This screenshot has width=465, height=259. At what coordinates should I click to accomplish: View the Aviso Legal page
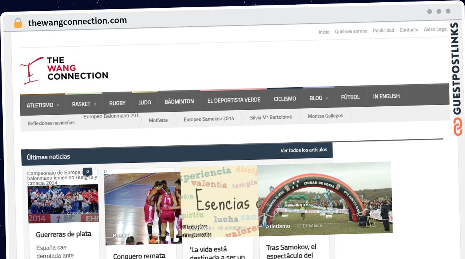click(x=436, y=29)
